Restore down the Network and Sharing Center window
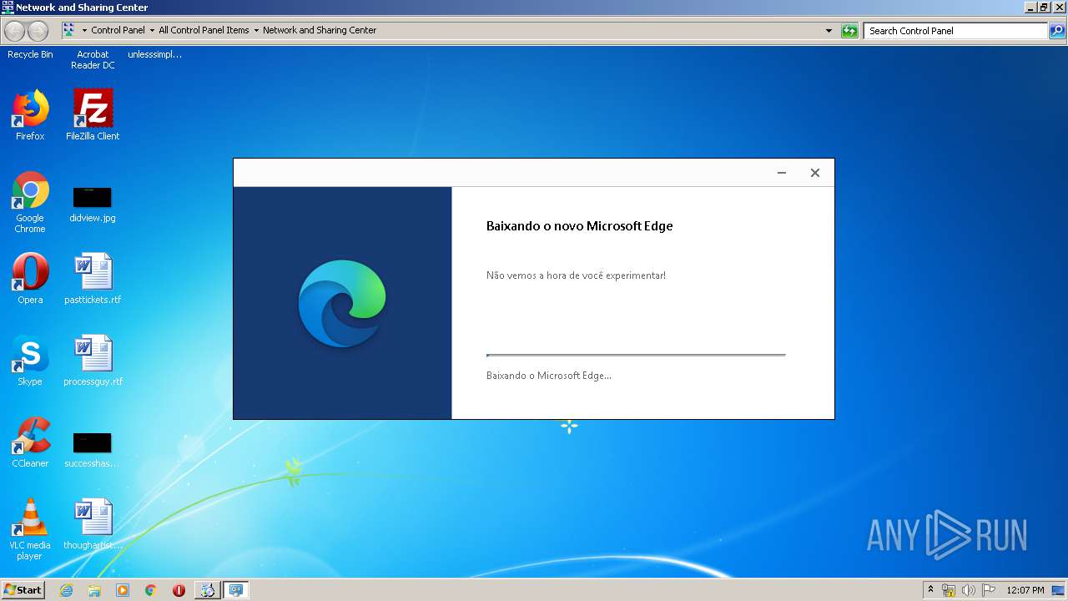Image resolution: width=1068 pixels, height=601 pixels. coord(1043,7)
